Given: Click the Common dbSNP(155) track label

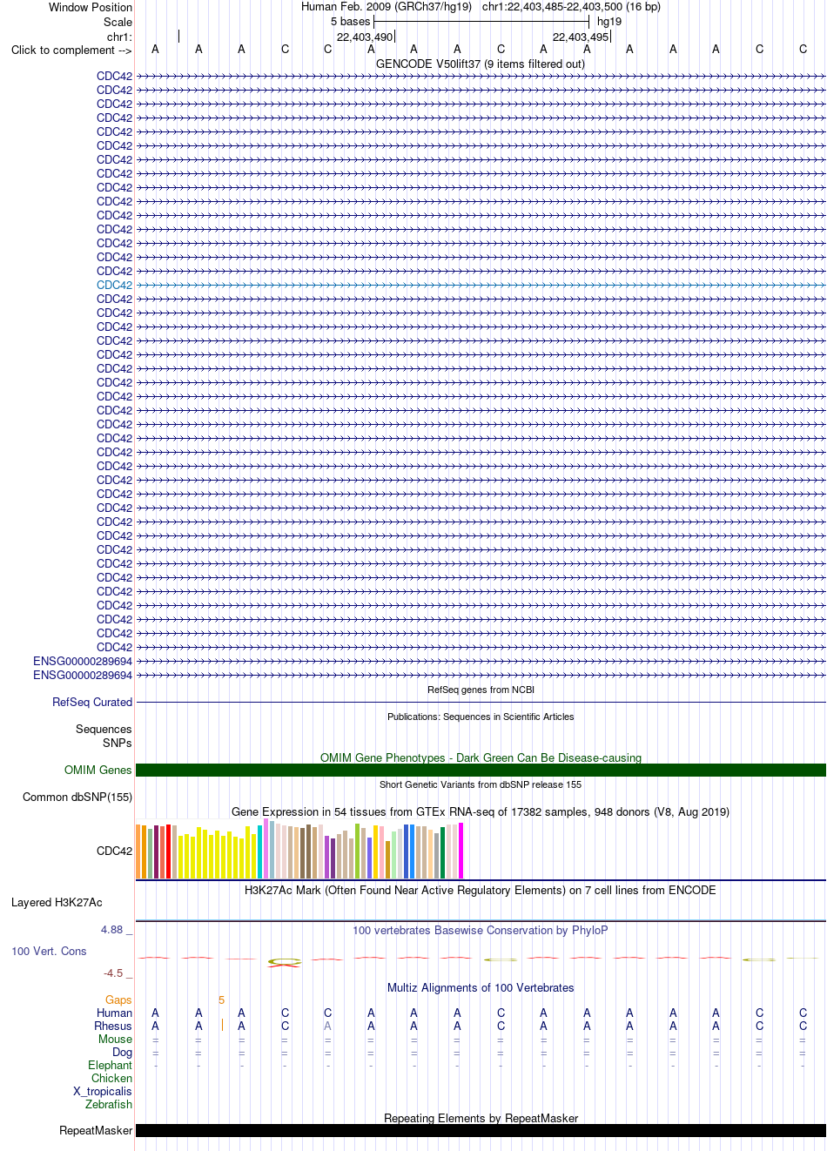Looking at the screenshot, I should click(77, 798).
